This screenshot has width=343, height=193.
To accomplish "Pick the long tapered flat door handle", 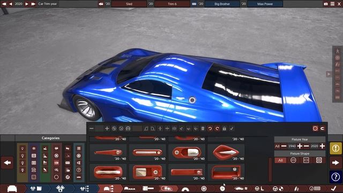I will coord(108,152).
